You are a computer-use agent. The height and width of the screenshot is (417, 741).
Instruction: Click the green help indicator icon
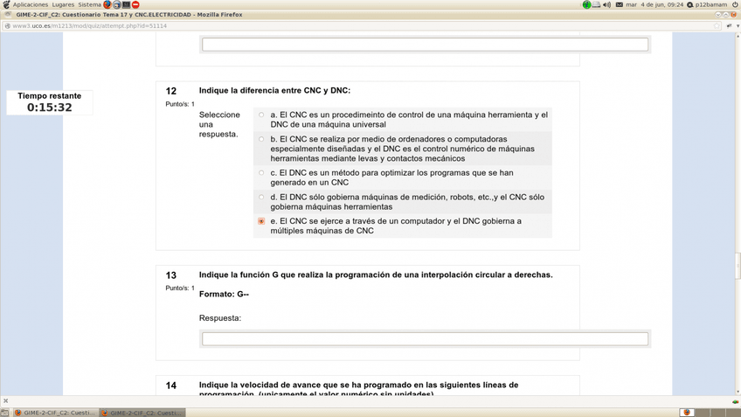pyautogui.click(x=586, y=4)
